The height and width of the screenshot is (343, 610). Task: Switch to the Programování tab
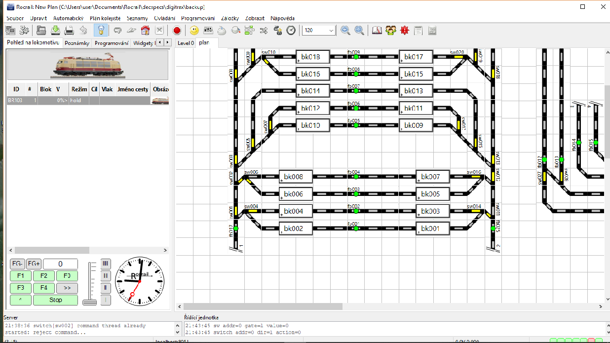[x=112, y=43]
